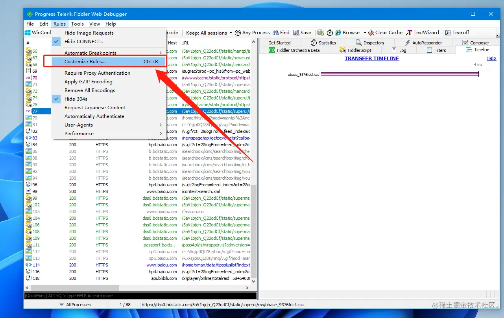Screen dimensions: 504x318
Task: Select session 111 passport script icon
Action: tap(28, 245)
